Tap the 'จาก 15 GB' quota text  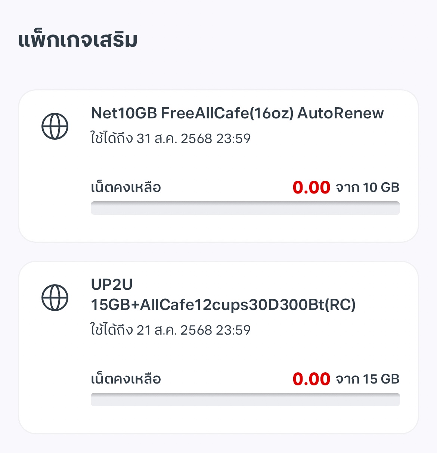pos(368,379)
